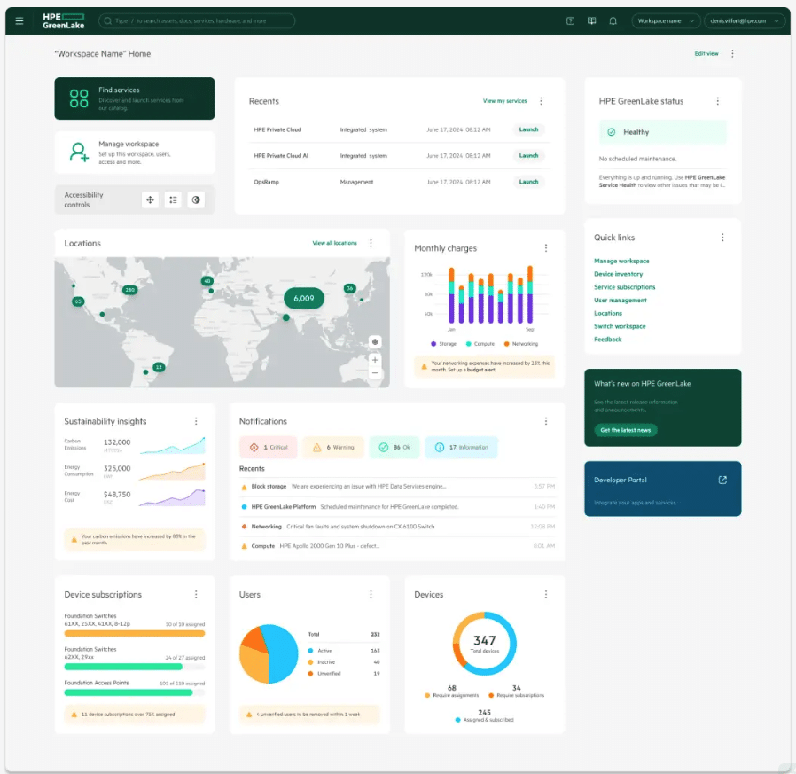
Task: Open Developer Portal external link icon
Action: (x=722, y=480)
